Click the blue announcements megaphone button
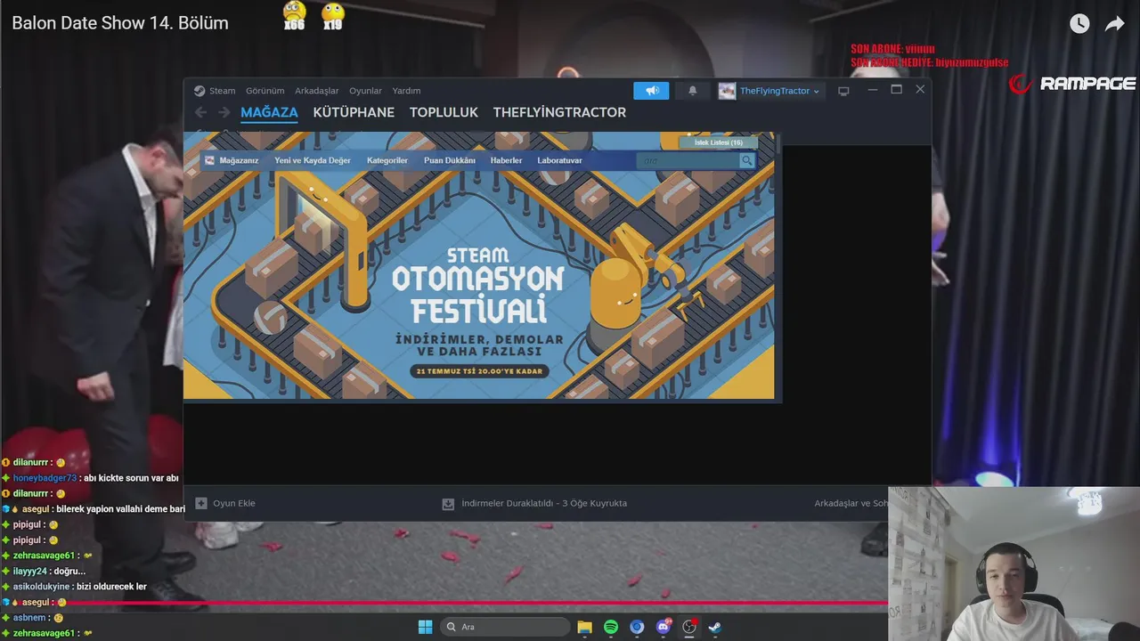This screenshot has height=641, width=1140. 651,91
